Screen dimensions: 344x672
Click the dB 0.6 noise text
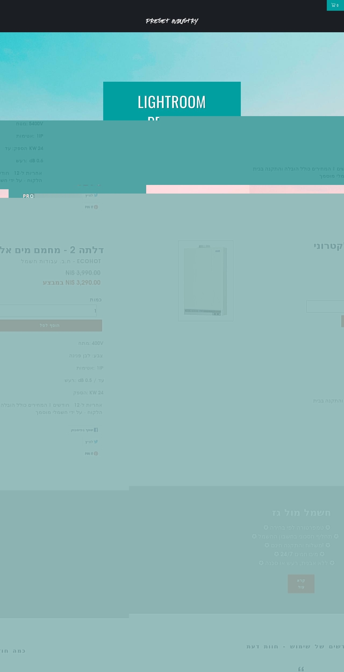tap(29, 161)
